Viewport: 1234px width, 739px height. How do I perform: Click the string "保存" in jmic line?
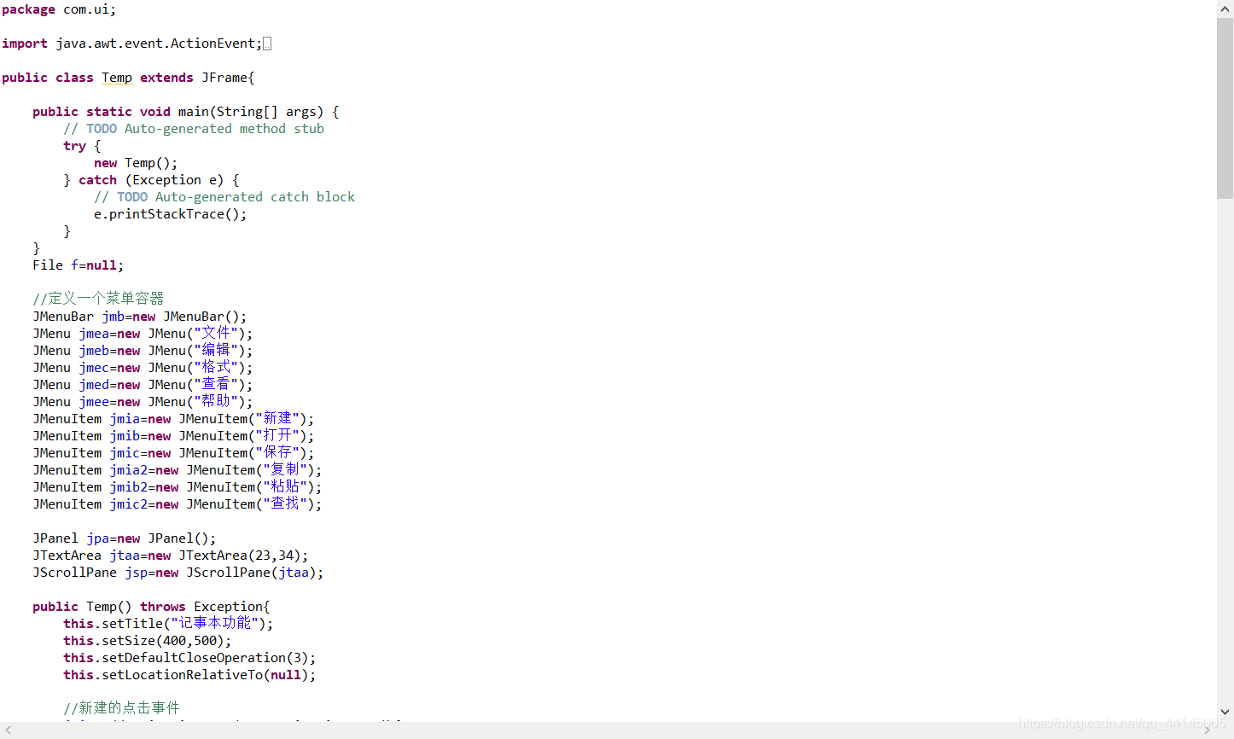[x=277, y=453]
